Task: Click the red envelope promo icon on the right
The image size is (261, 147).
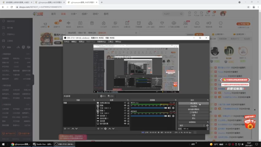Action: (x=250, y=123)
